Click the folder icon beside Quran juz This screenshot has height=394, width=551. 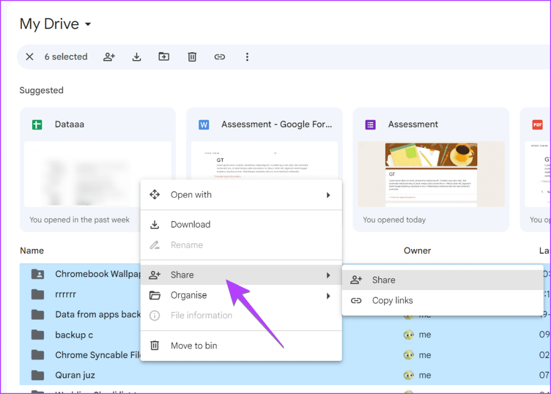pyautogui.click(x=38, y=375)
